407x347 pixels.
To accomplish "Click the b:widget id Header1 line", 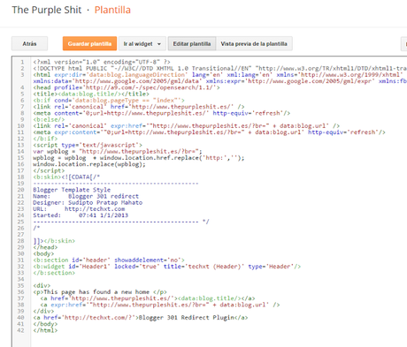I will (x=167, y=267).
